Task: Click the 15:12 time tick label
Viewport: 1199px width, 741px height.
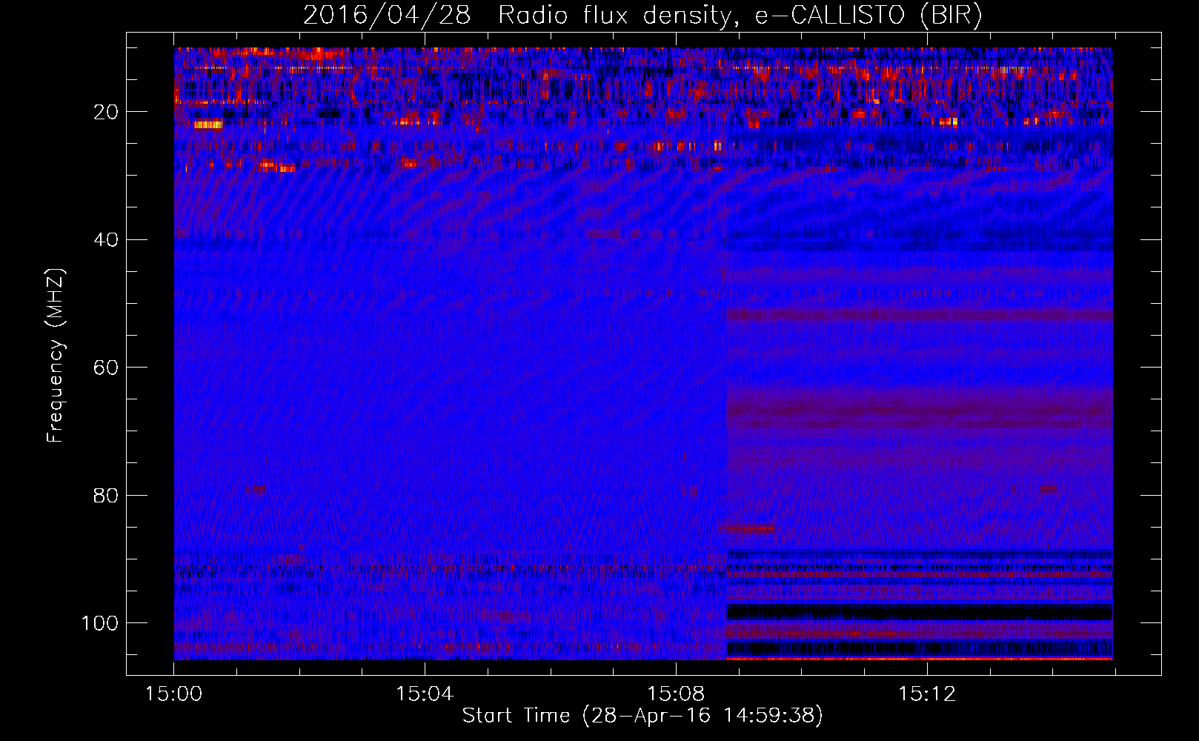Action: [x=927, y=694]
